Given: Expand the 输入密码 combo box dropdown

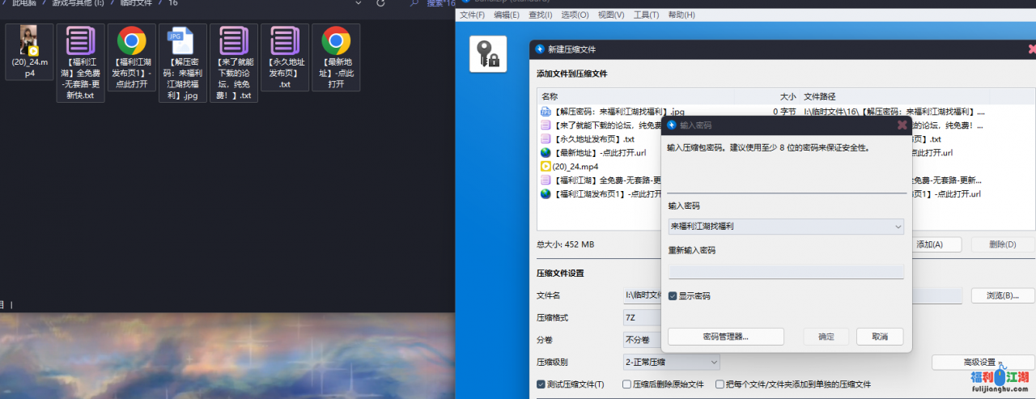Looking at the screenshot, I should [x=897, y=227].
